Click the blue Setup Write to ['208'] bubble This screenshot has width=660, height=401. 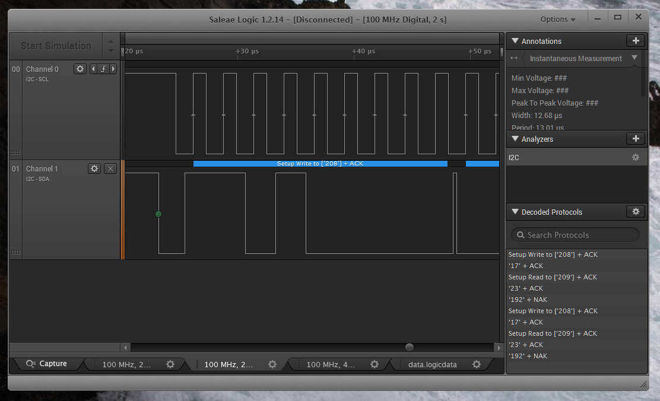(320, 163)
